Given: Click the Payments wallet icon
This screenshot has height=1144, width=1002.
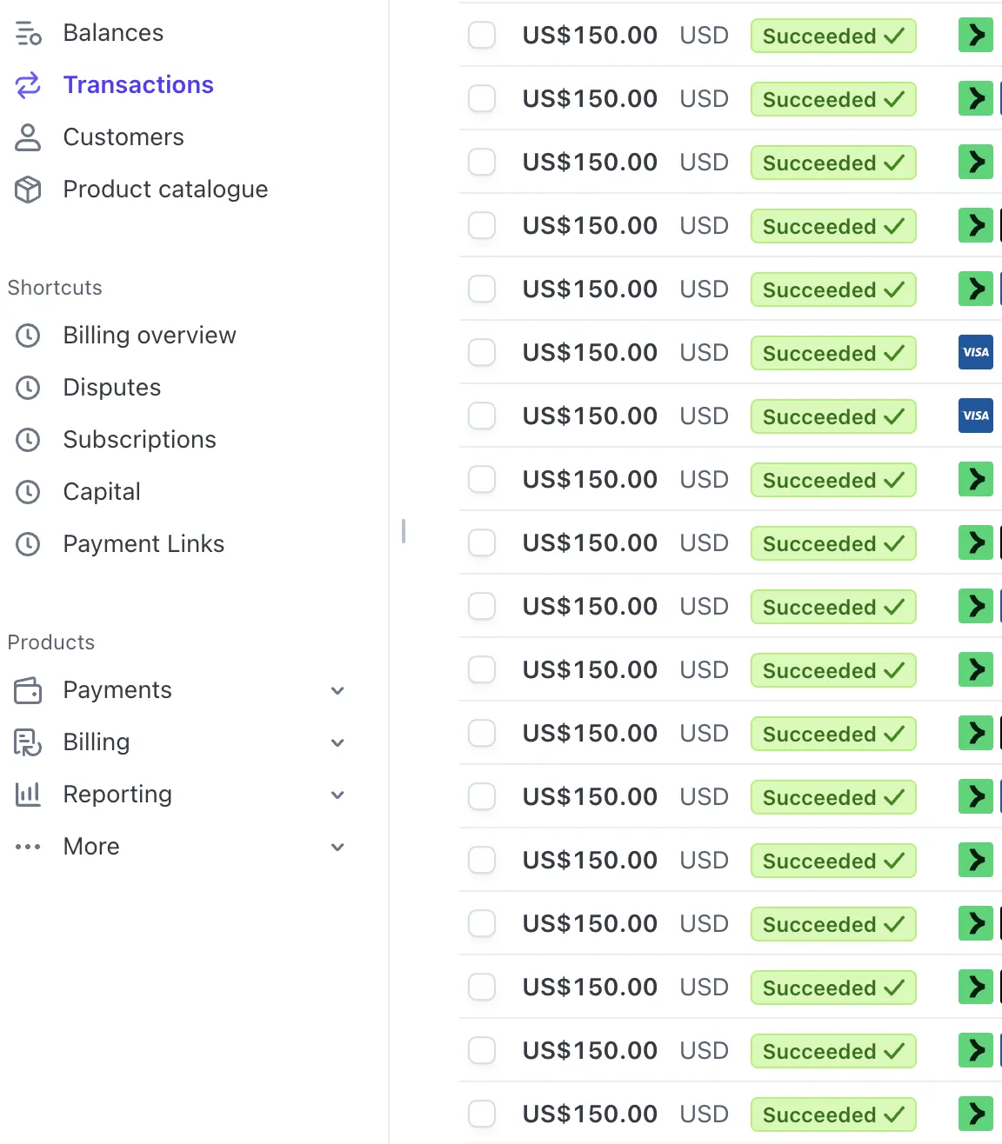Looking at the screenshot, I should tap(28, 690).
